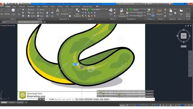
Task: Open the Home ribbon tab
Action: click(8, 6)
